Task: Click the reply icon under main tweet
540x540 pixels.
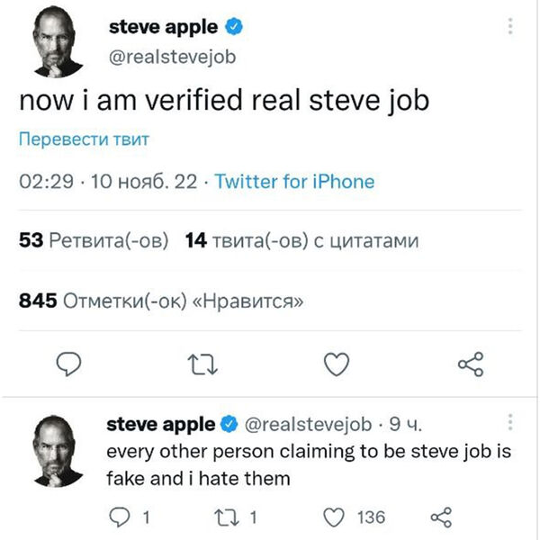Action: point(69,364)
